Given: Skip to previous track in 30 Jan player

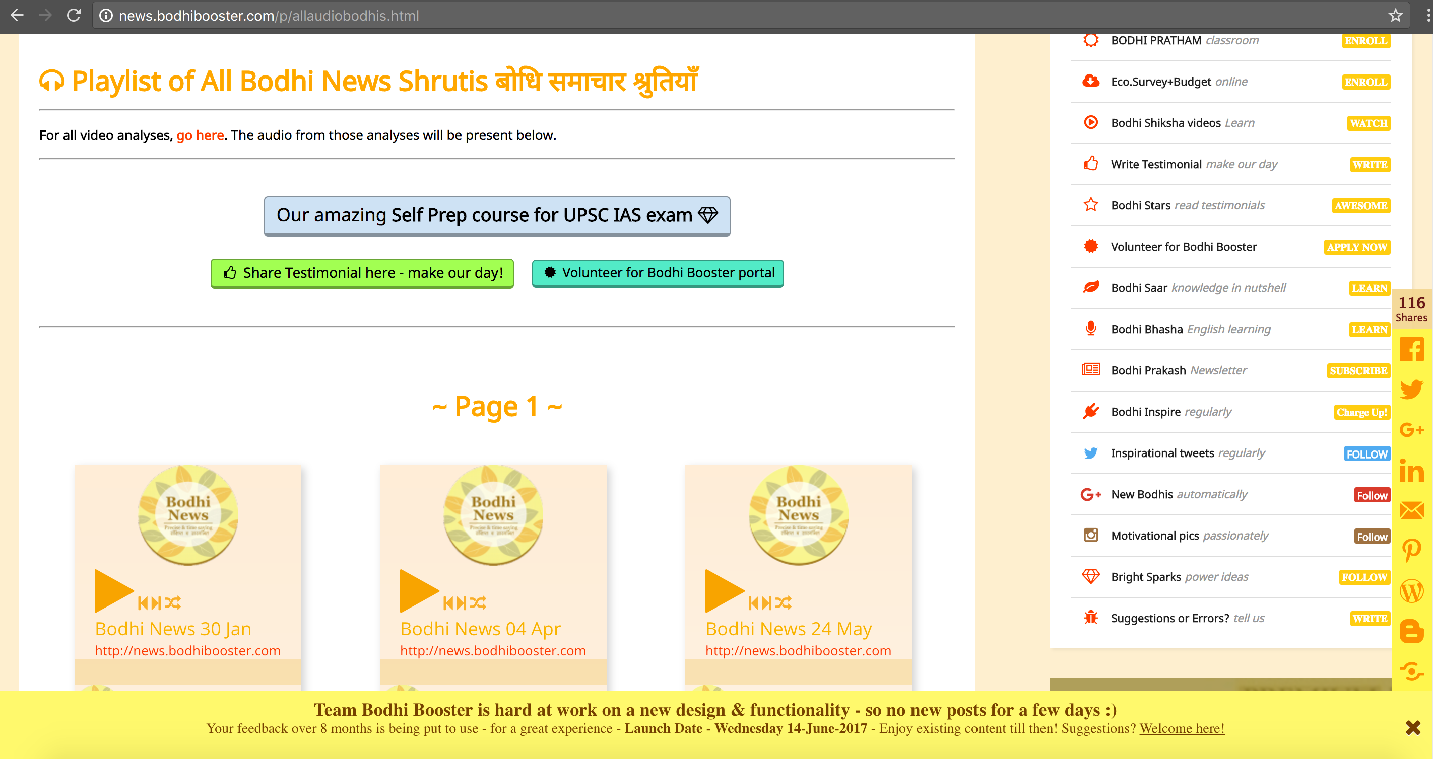Looking at the screenshot, I should pyautogui.click(x=143, y=603).
